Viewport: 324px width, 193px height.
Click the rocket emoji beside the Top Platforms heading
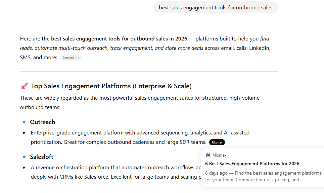(x=25, y=86)
